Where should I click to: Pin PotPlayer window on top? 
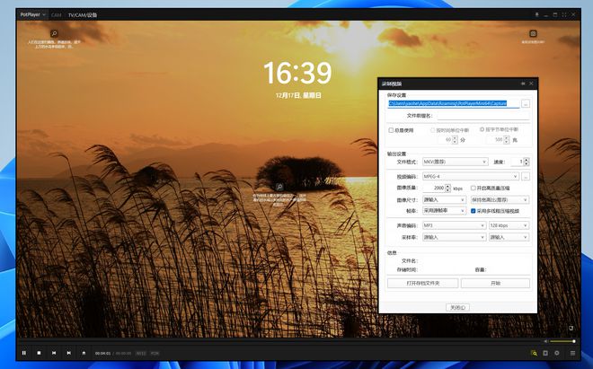(x=536, y=14)
